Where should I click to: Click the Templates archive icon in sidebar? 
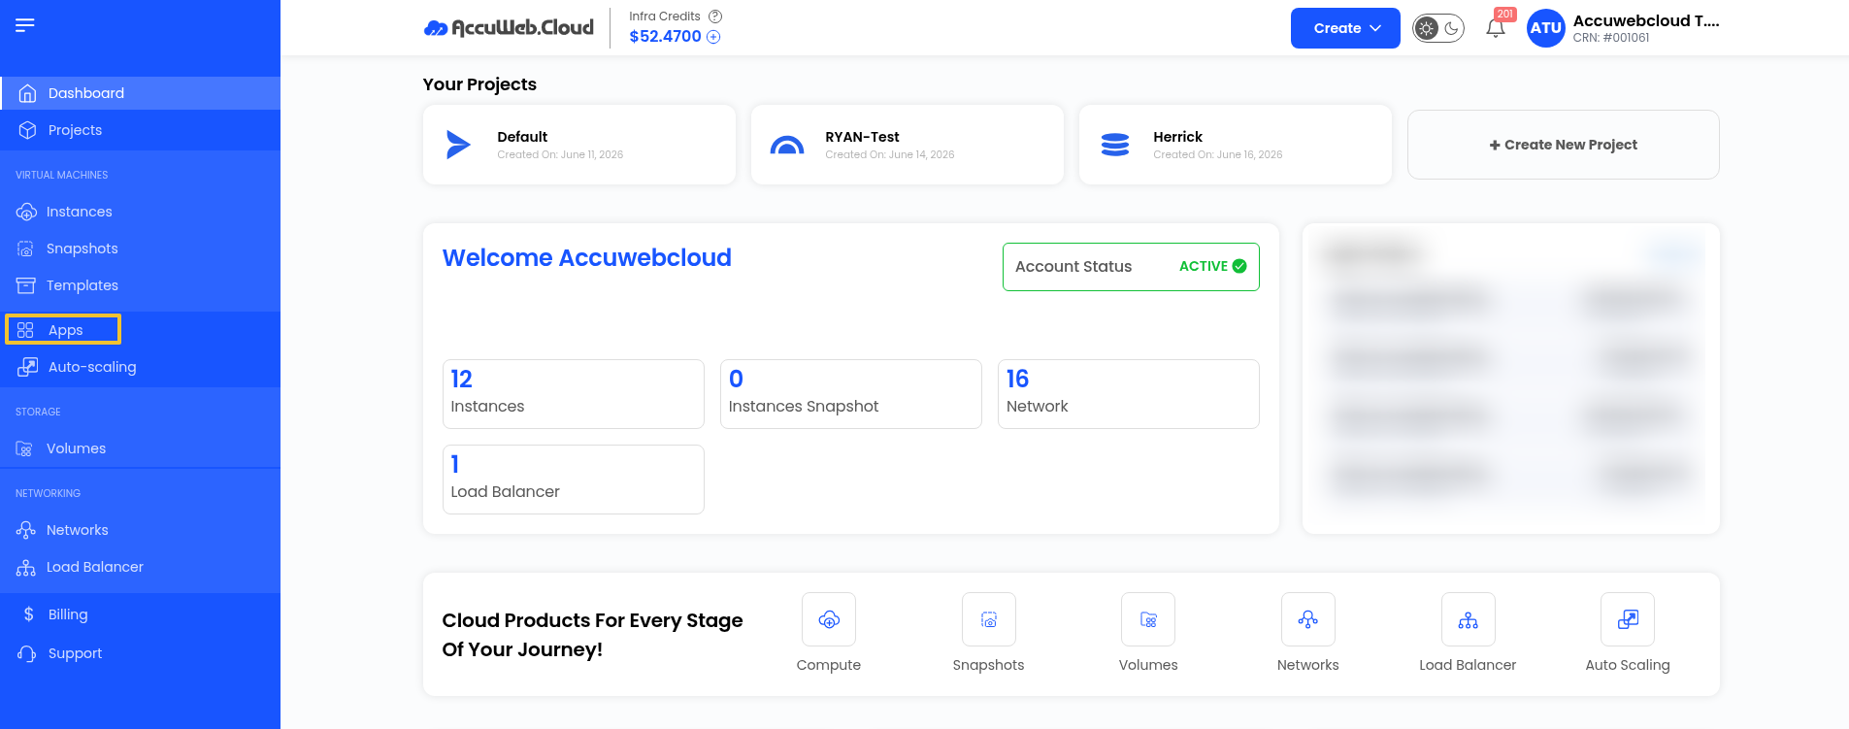[26, 285]
